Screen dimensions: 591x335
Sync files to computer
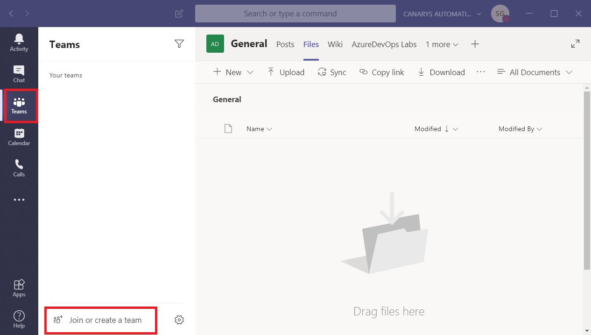[x=332, y=72]
